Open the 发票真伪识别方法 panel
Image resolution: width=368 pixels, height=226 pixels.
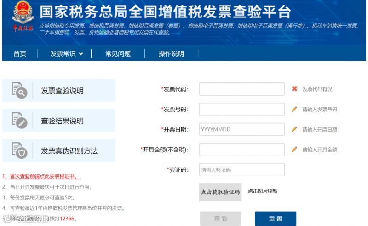pos(59,151)
